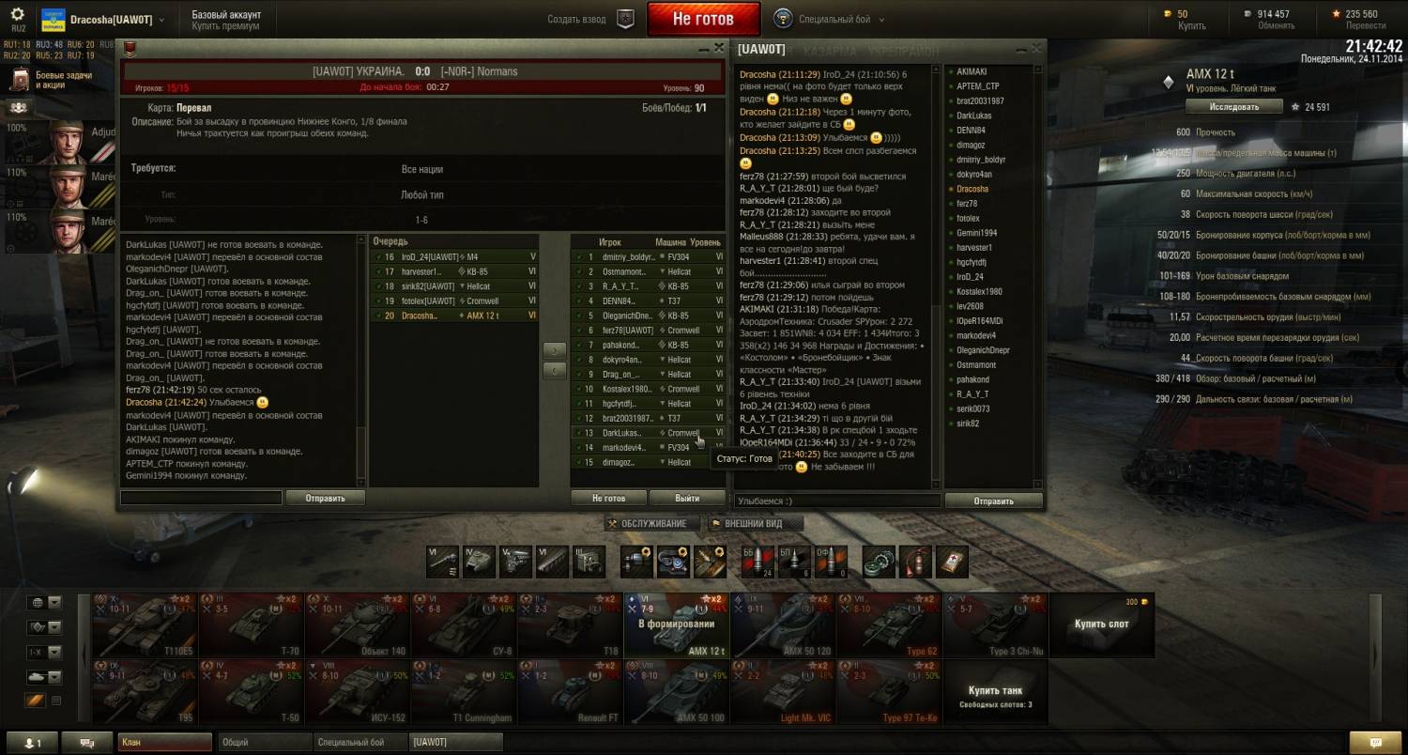The image size is (1408, 755).
Task: Focus the team chat input field
Action: click(201, 498)
